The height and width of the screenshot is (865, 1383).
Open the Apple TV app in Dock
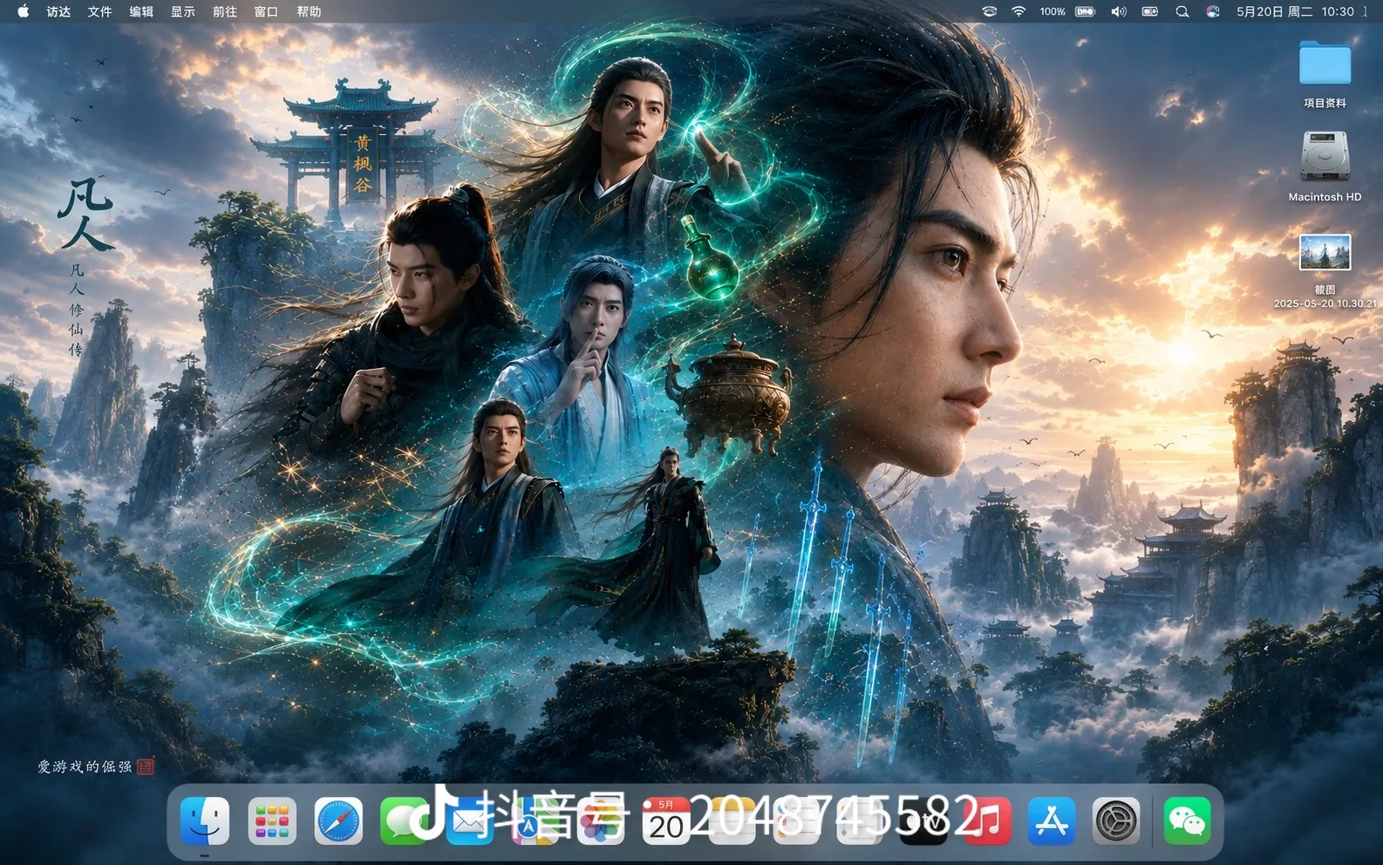click(x=923, y=821)
